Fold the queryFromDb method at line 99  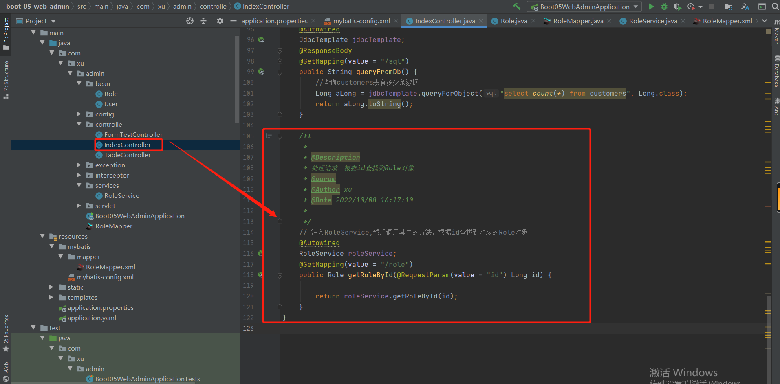[280, 72]
